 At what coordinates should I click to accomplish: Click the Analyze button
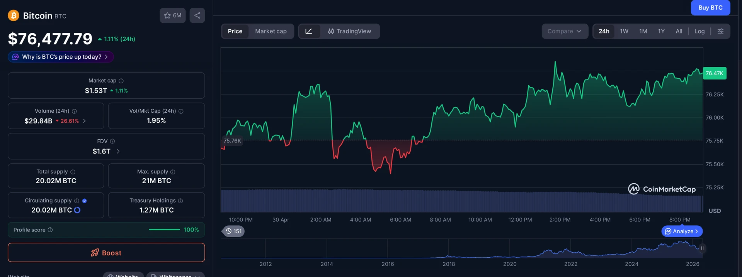click(x=682, y=231)
